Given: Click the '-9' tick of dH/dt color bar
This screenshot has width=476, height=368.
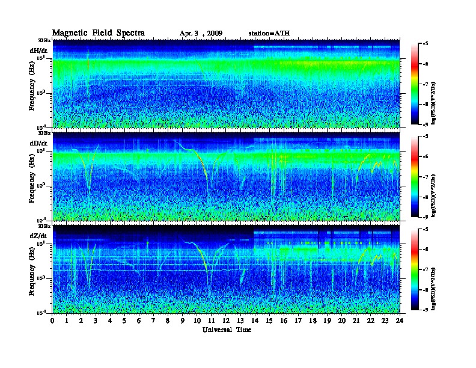Looking at the screenshot, I should point(426,124).
